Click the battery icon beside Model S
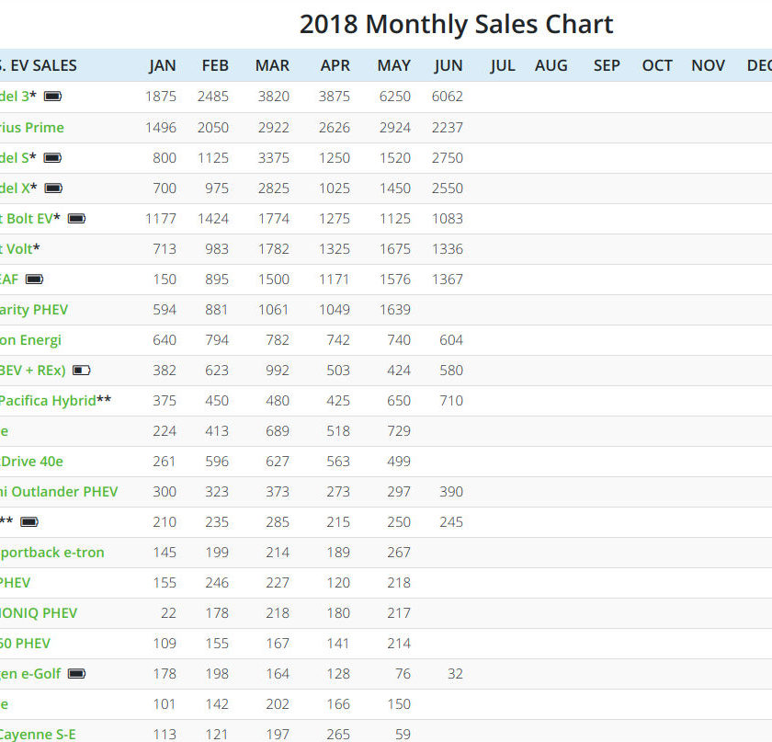Image resolution: width=772 pixels, height=742 pixels. coord(52,157)
